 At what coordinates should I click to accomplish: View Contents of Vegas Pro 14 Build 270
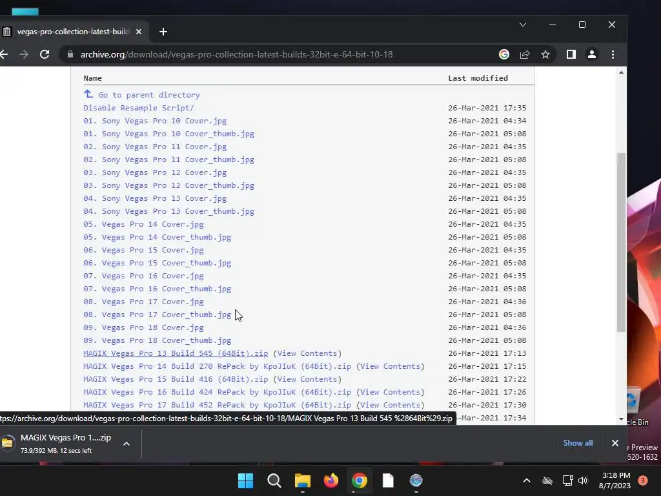[391, 367]
